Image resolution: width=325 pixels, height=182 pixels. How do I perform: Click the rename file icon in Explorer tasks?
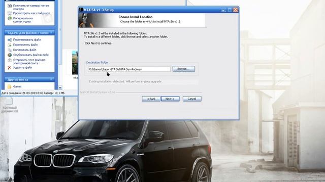click(x=10, y=39)
